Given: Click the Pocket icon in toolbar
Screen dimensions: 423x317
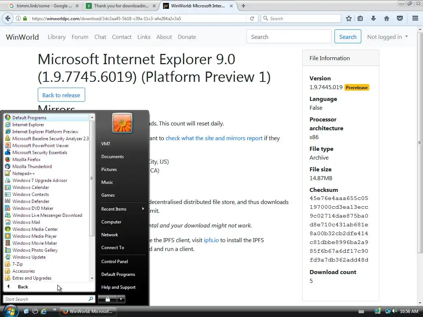Looking at the screenshot, I should click(x=400, y=18).
